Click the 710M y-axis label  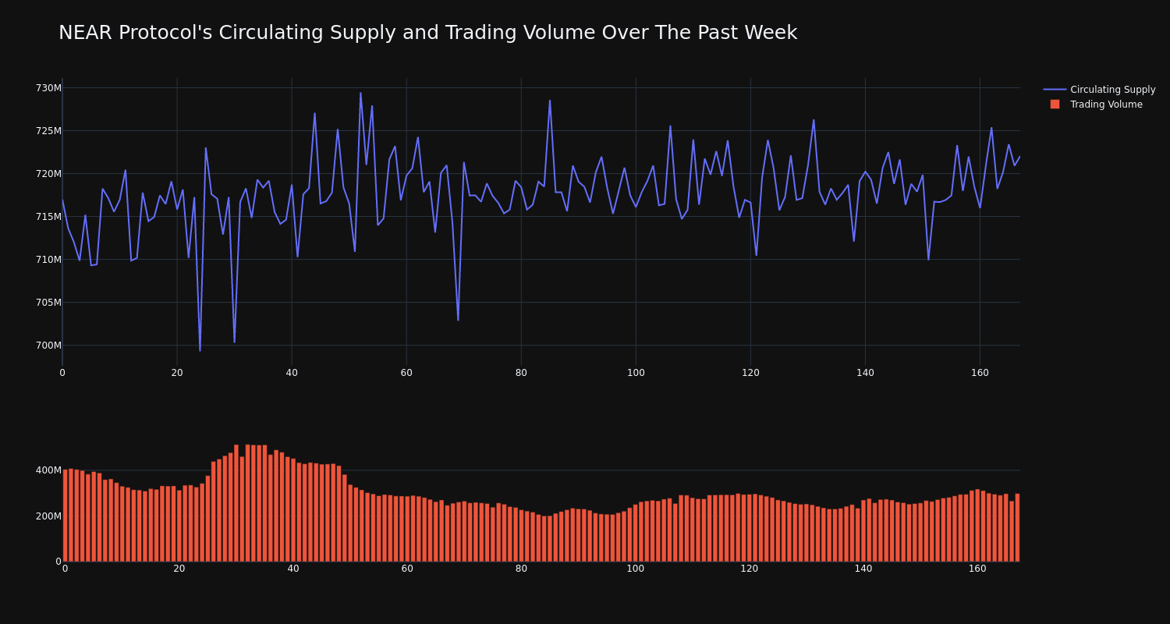(48, 260)
